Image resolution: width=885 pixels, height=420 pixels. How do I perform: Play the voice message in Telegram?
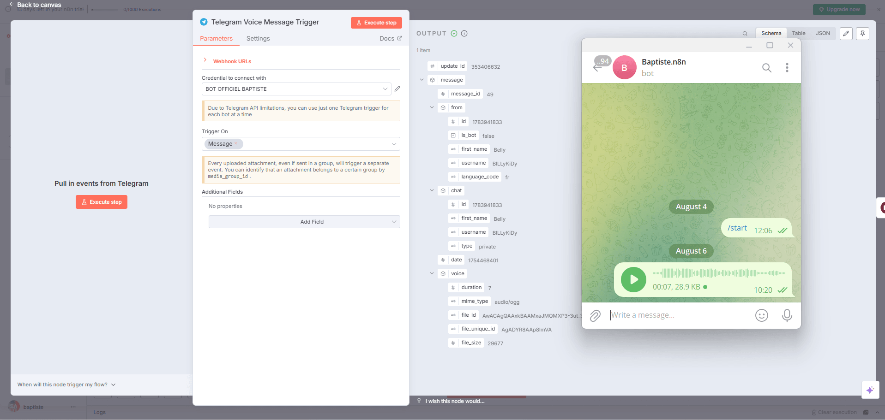633,279
